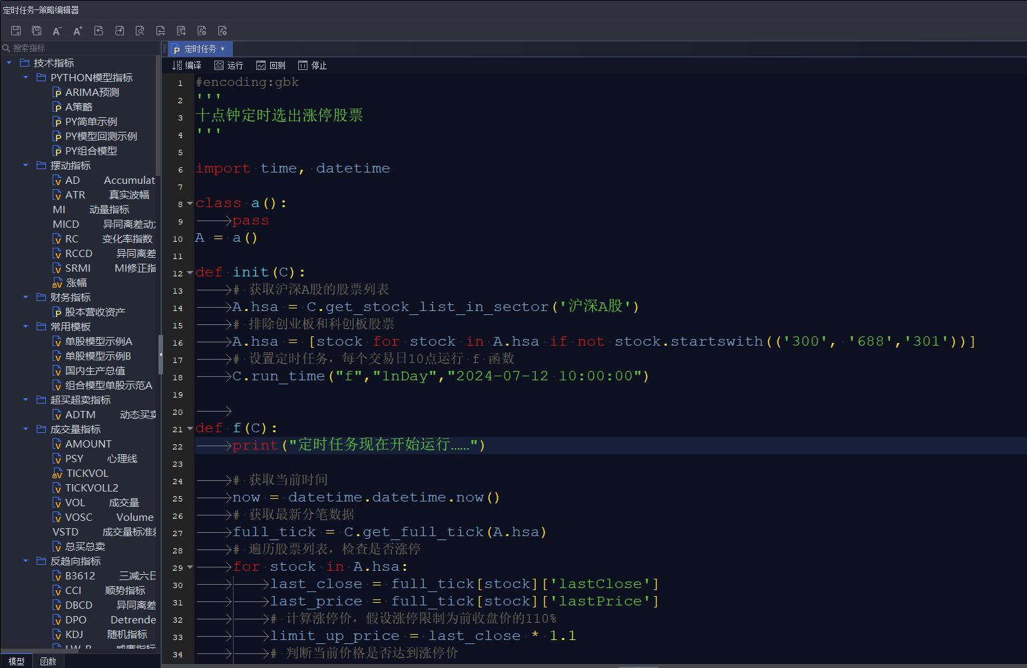Open the 单股模型示例B template
The height and width of the screenshot is (668, 1027).
pyautogui.click(x=93, y=356)
